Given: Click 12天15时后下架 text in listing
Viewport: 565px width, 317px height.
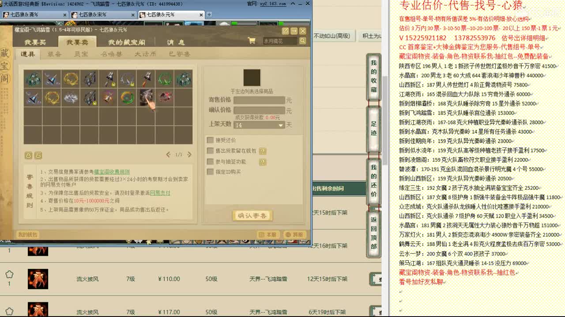Looking at the screenshot, I should tap(328, 279).
